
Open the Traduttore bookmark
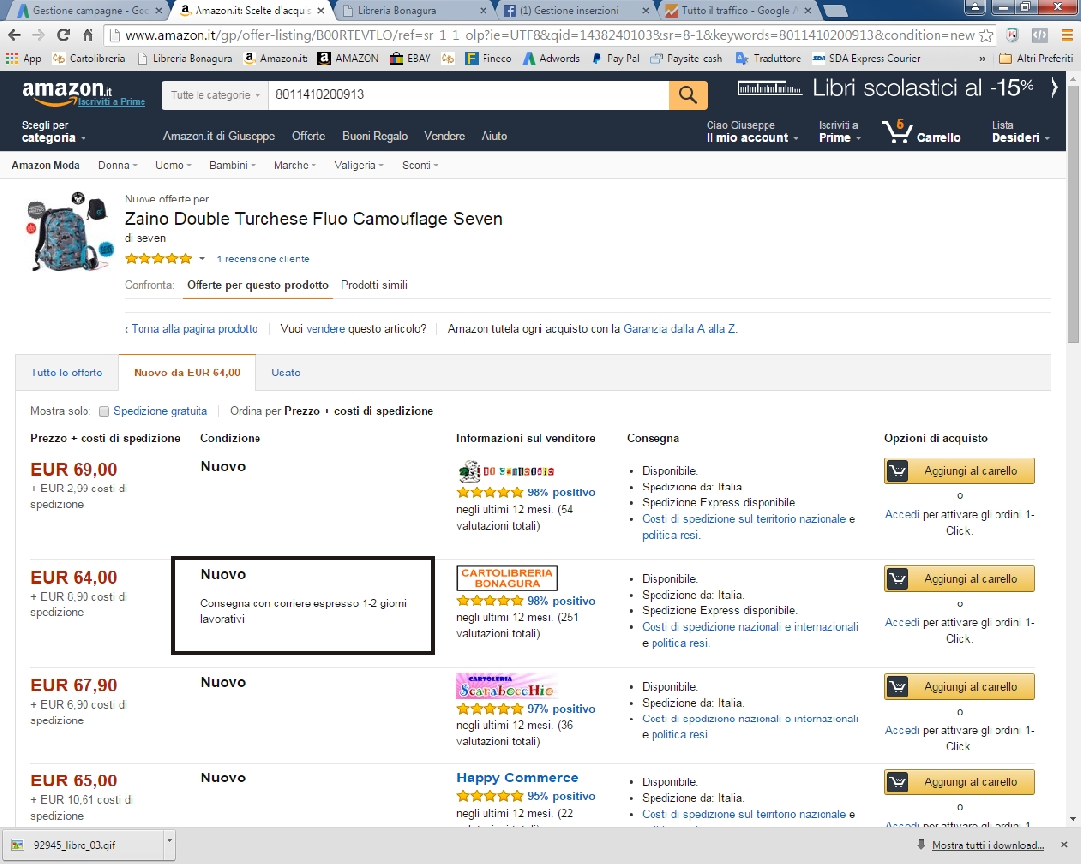(x=768, y=59)
